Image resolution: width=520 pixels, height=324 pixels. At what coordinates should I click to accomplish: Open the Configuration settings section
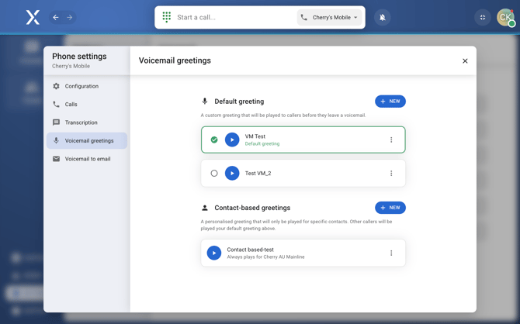(81, 86)
